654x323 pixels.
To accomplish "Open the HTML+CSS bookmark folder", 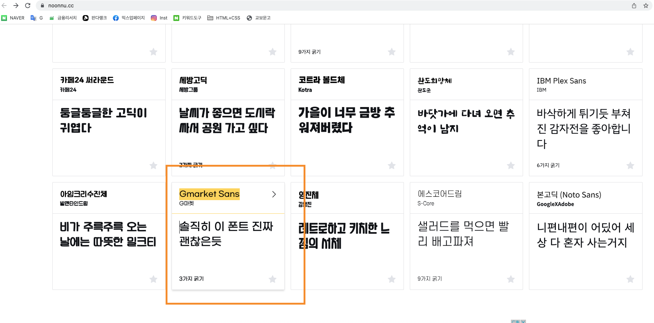I will 224,18.
